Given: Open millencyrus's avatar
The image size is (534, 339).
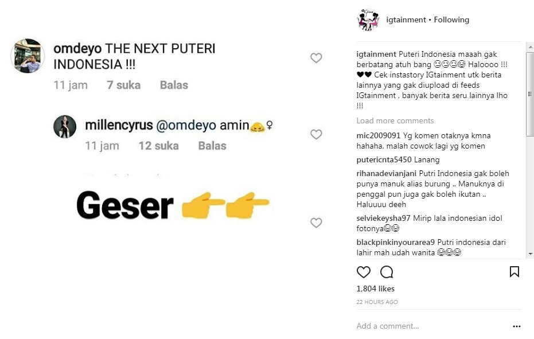Looking at the screenshot, I should coord(65,127).
